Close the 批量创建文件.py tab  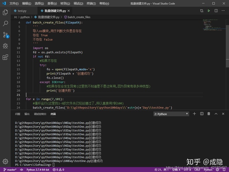[x=69, y=11]
